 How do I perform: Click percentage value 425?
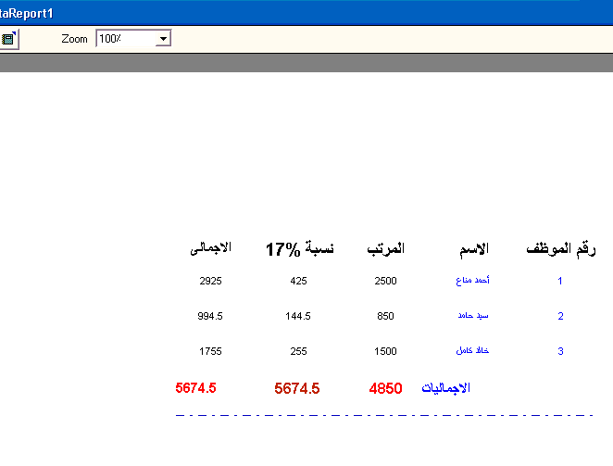(298, 281)
